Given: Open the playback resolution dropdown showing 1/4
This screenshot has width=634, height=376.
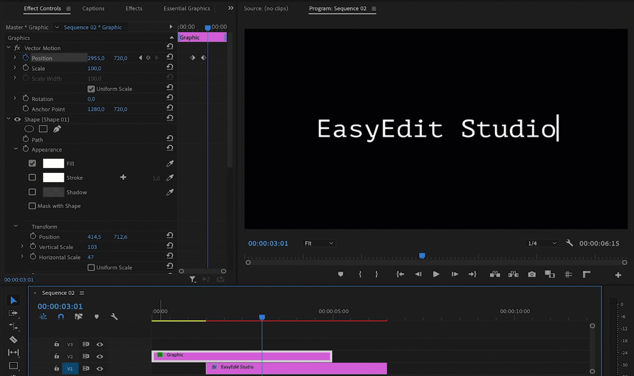Looking at the screenshot, I should (542, 243).
